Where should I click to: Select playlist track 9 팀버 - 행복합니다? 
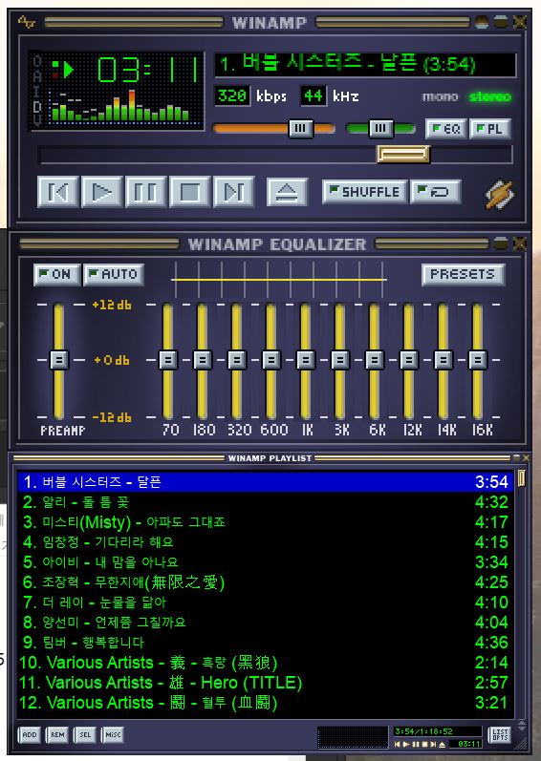[x=266, y=643]
